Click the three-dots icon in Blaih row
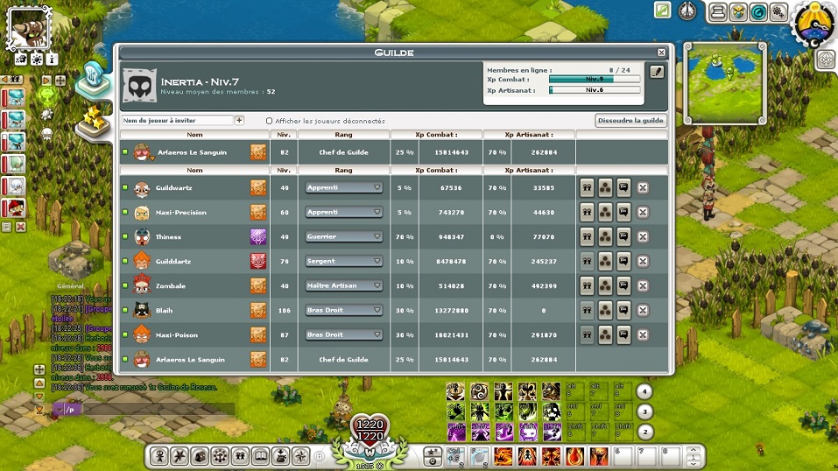Viewport: 838px width, 471px height. click(605, 310)
